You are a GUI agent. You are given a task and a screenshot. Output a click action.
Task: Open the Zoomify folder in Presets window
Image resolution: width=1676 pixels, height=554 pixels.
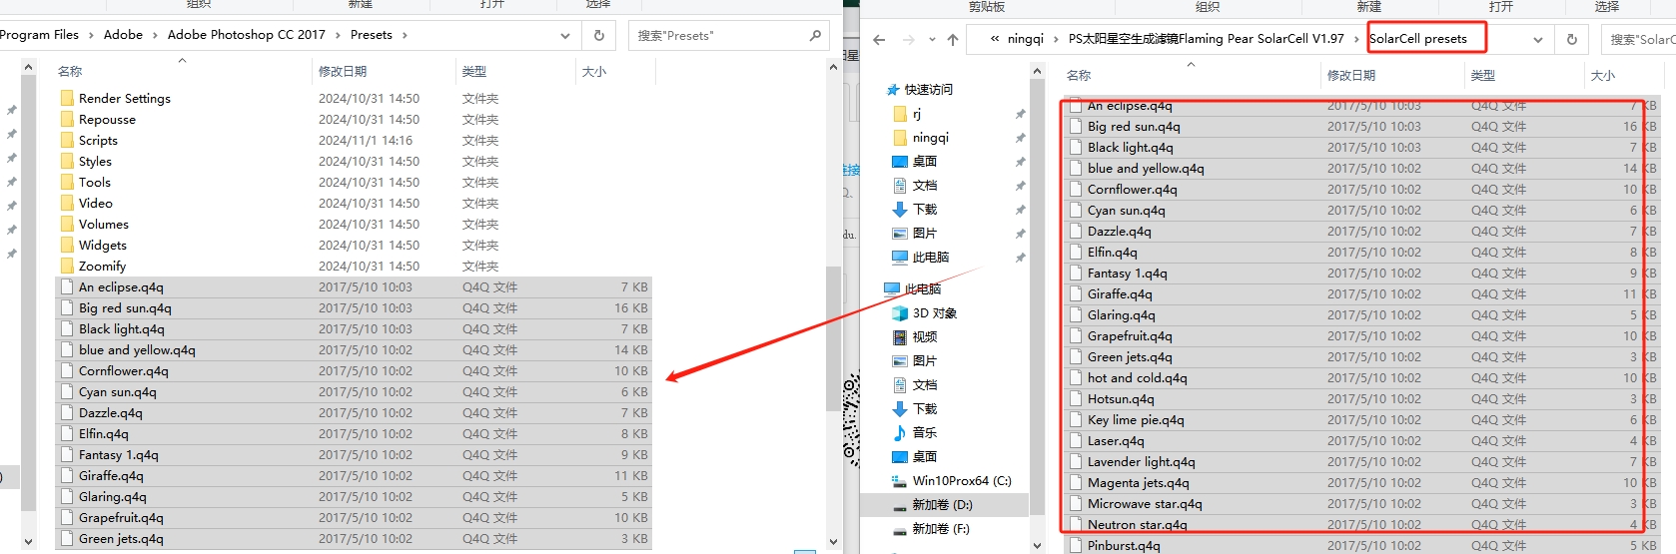tap(102, 266)
